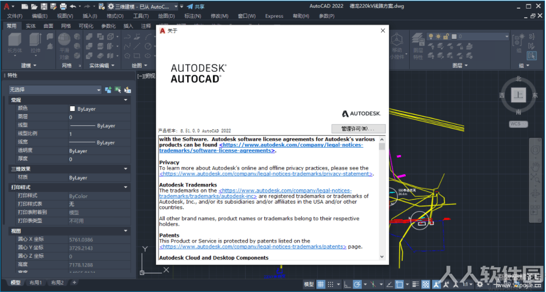
Task: Toggle transparency checkerboard icon in status bar
Action: [x=425, y=284]
